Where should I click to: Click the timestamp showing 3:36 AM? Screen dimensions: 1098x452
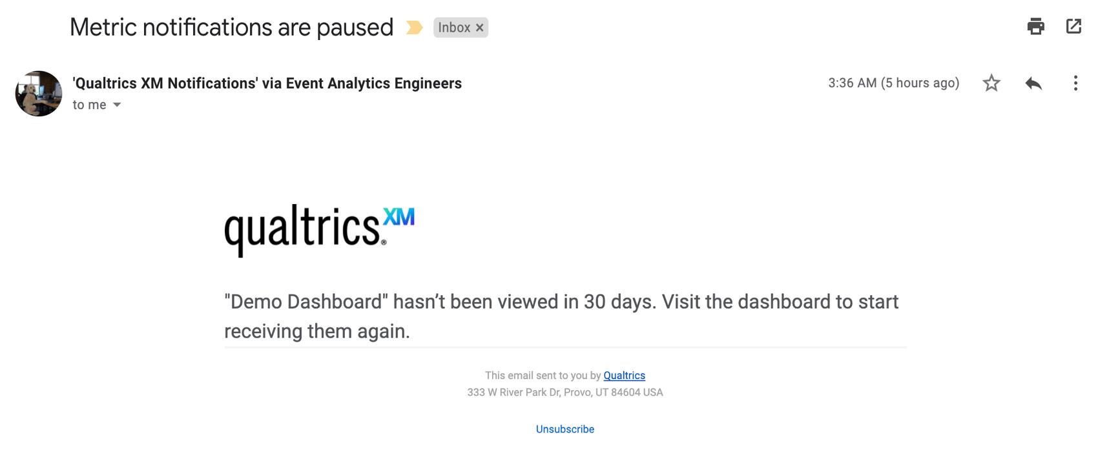[x=894, y=83]
